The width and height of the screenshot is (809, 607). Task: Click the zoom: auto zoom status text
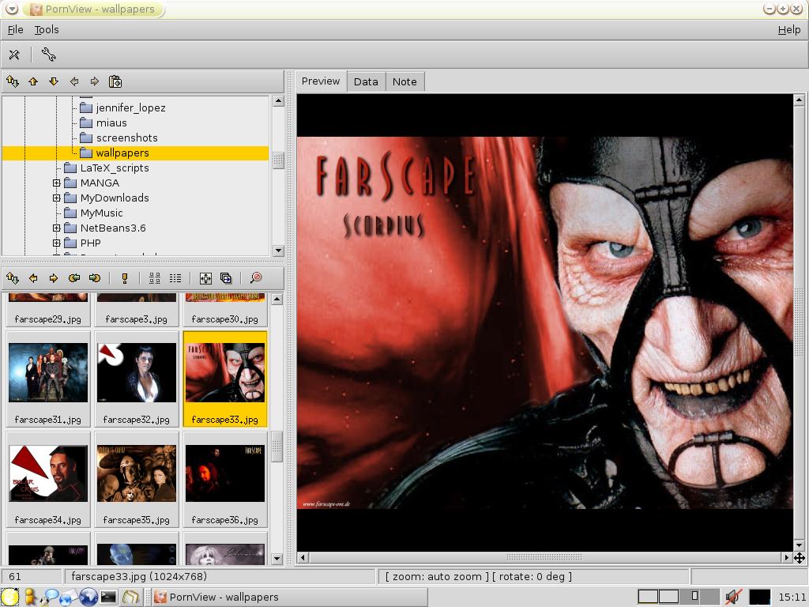(x=437, y=576)
